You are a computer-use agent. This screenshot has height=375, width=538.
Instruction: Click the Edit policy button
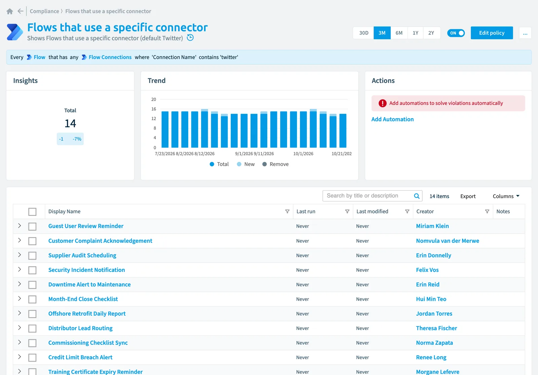[492, 33]
